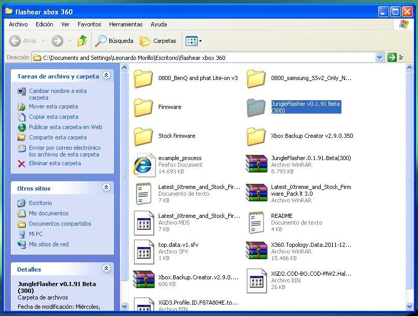
Task: Expand the address bar dropdown
Action: (x=379, y=57)
